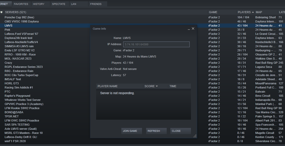Image resolution: width=285 pixels, height=146 pixels.
Task: Close Game Info dialog with X icon
Action: [193, 29]
